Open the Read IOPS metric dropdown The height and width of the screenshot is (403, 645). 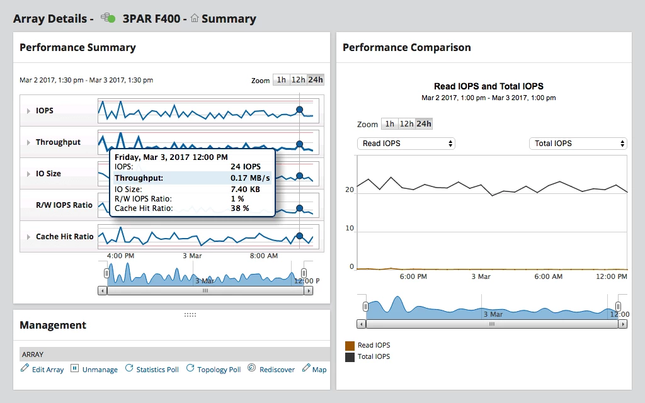[406, 144]
